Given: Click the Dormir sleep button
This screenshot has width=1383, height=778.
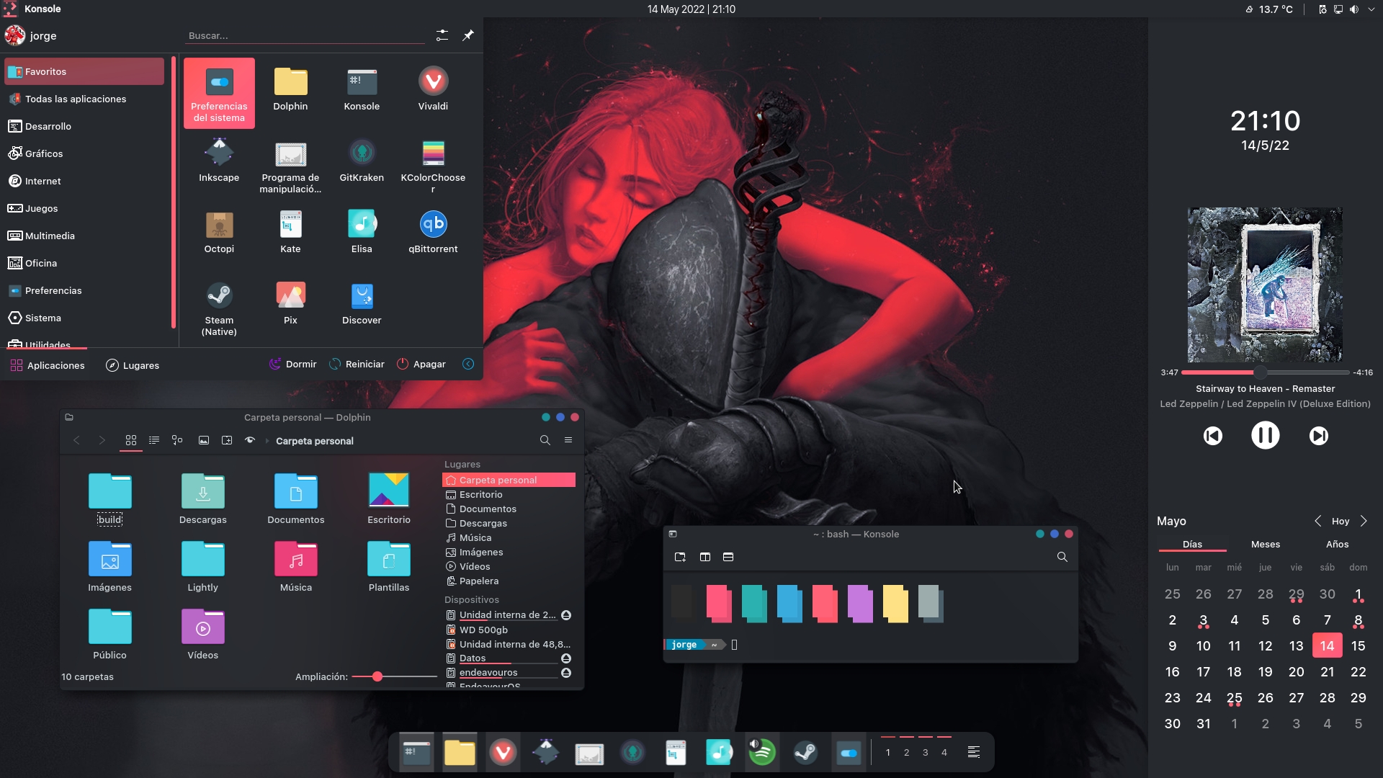Looking at the screenshot, I should click(x=293, y=365).
